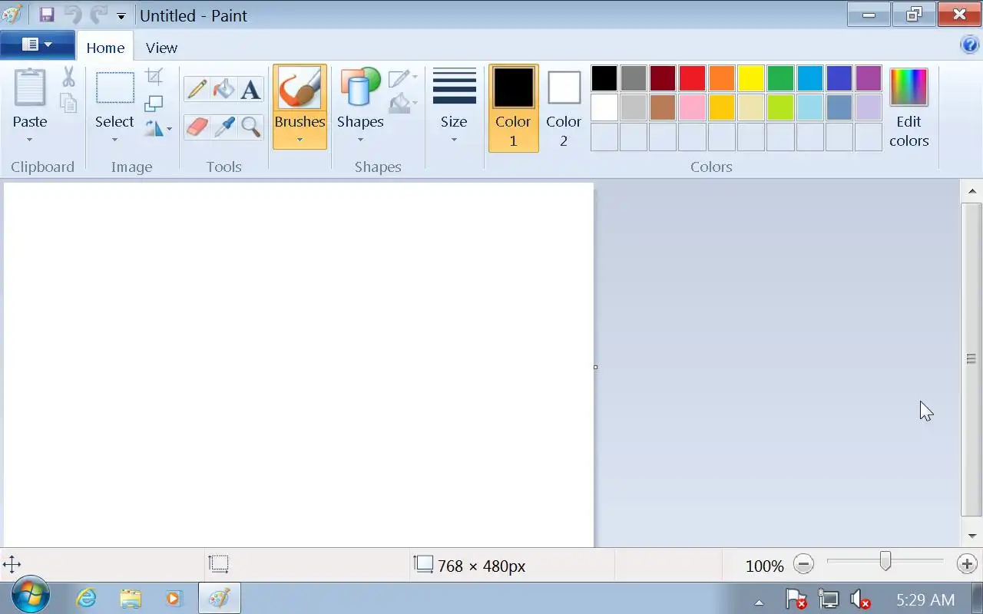Pick the purple color swatch
The height and width of the screenshot is (614, 983).
point(869,78)
